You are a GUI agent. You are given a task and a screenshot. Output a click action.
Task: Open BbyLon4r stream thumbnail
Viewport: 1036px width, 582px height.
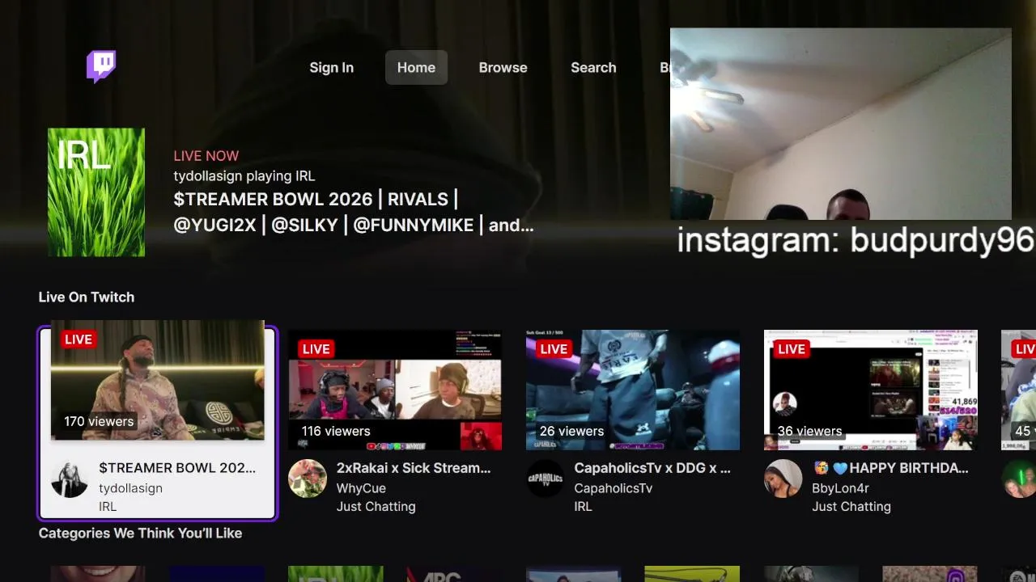click(871, 390)
